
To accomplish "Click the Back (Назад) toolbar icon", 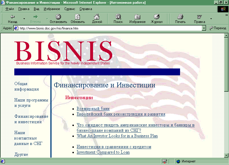I will [x=13, y=17].
